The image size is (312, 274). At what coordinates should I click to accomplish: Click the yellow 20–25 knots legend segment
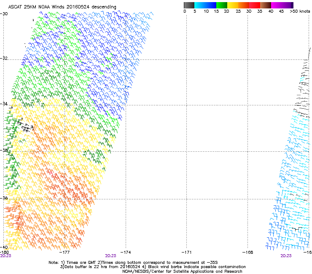click(x=233, y=5)
